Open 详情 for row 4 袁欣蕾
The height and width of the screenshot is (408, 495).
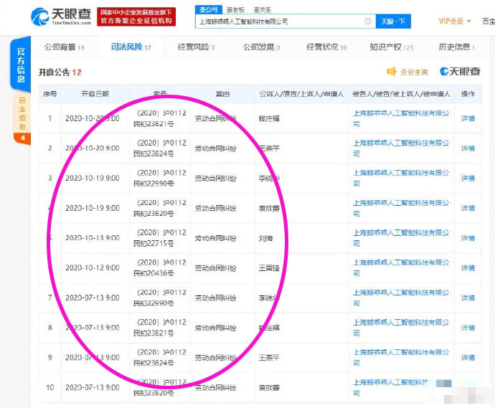point(468,208)
